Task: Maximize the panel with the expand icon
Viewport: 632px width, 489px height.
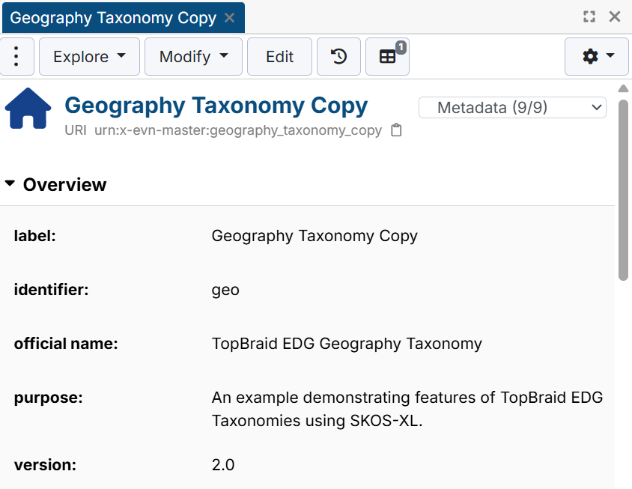Action: (589, 16)
